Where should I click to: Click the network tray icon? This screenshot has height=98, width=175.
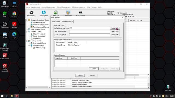pos(157,96)
